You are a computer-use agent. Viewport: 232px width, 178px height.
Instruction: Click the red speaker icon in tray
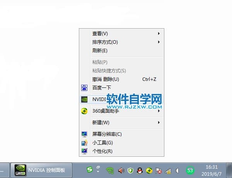coord(121,170)
